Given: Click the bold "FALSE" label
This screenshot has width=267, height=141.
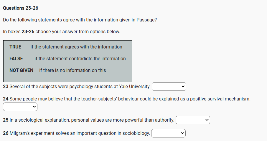Looking at the screenshot, I should tap(16, 58).
